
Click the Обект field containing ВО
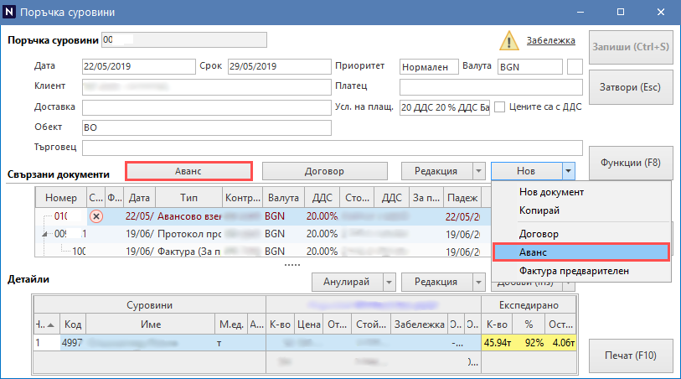point(207,127)
